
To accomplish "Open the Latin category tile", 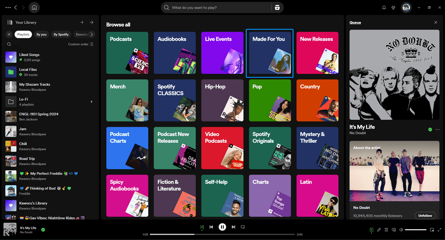I will [317, 196].
